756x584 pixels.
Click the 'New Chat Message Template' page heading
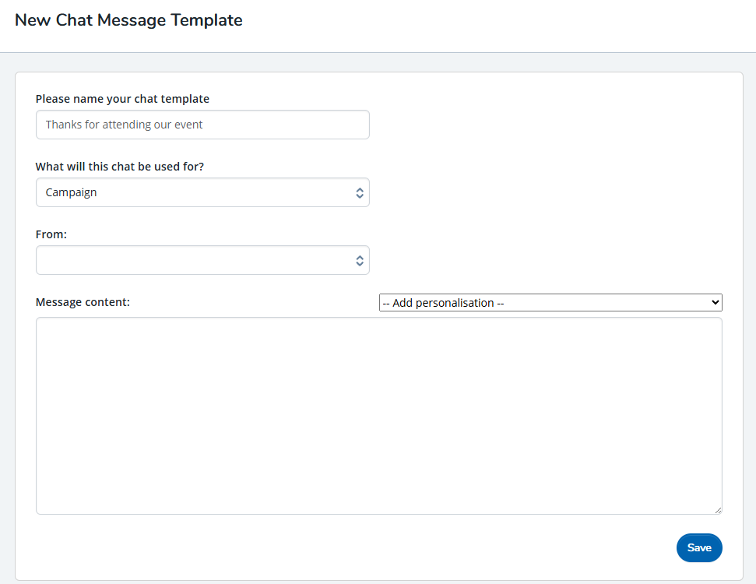pyautogui.click(x=128, y=19)
